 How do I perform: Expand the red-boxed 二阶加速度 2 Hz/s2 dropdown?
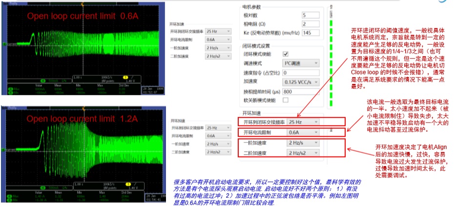303,153
